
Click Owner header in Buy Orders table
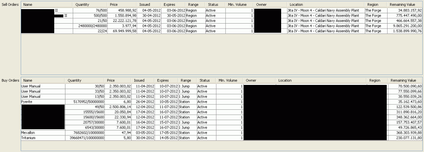pyautogui.click(x=259, y=80)
